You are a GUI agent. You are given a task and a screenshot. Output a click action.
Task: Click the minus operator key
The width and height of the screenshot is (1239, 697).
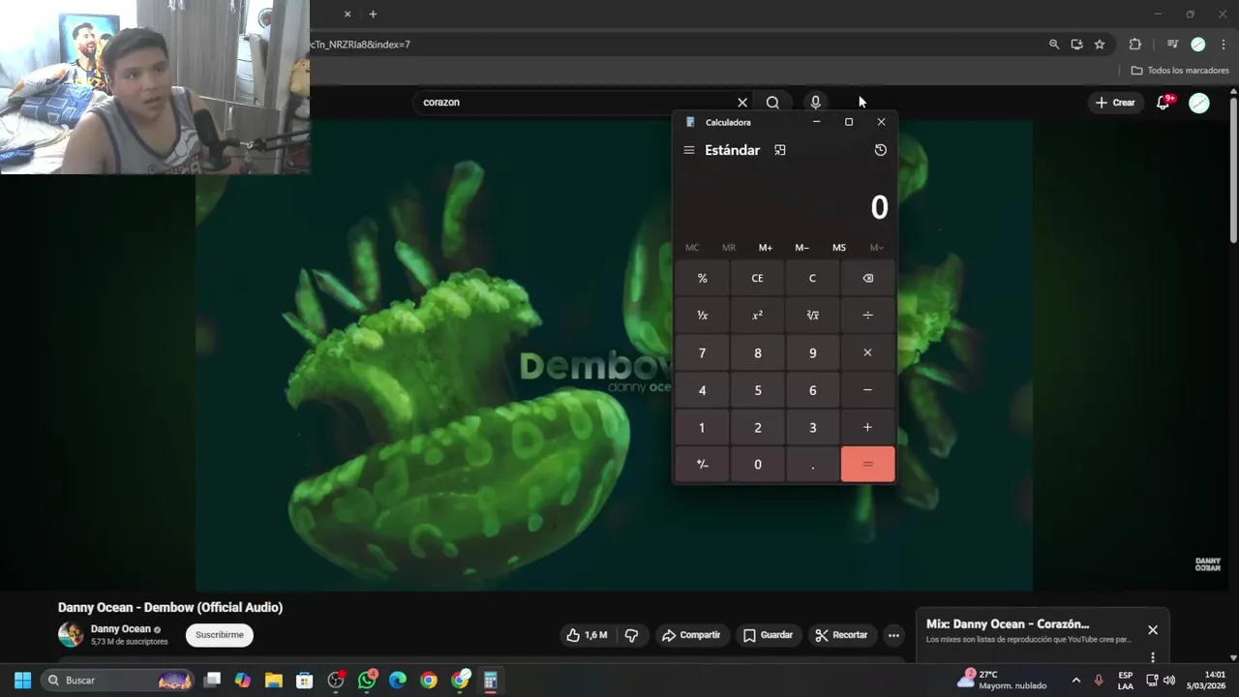coord(867,390)
